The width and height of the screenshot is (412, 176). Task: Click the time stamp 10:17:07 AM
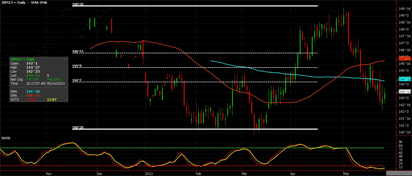pyautogui.click(x=36, y=84)
